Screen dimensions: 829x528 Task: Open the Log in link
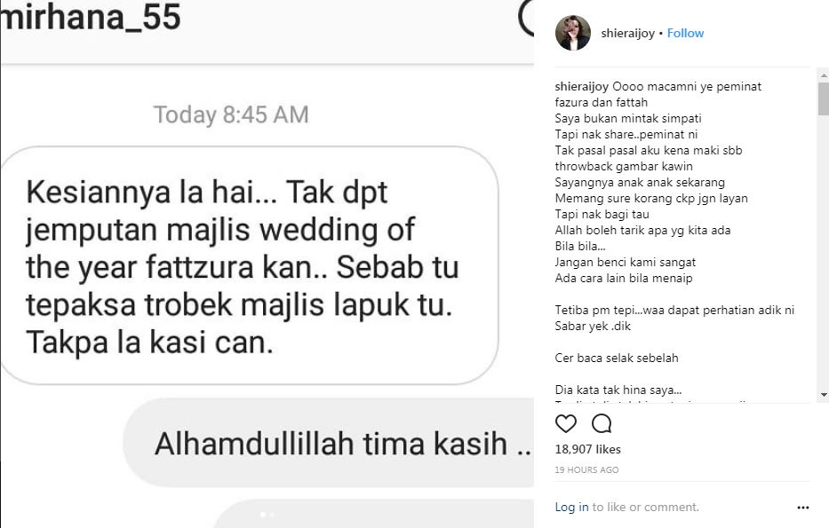coord(571,507)
